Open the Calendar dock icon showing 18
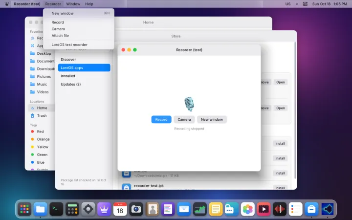Image resolution: width=352 pixels, height=220 pixels. (120, 209)
